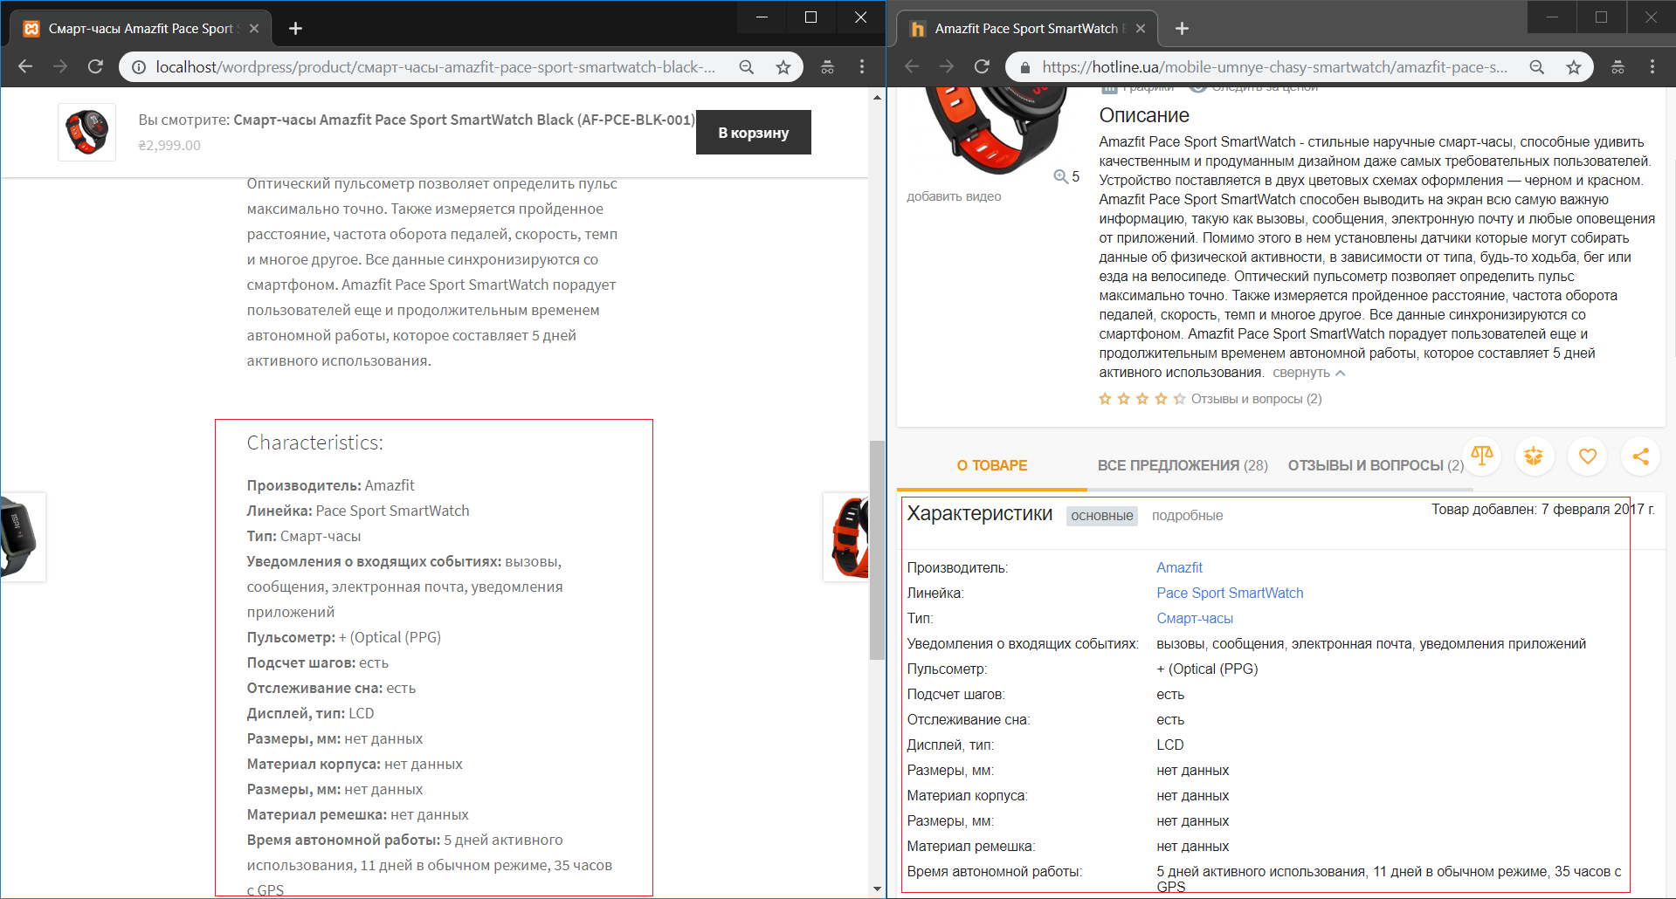Select подробные characteristics view
This screenshot has height=899, width=1676.
click(1187, 516)
